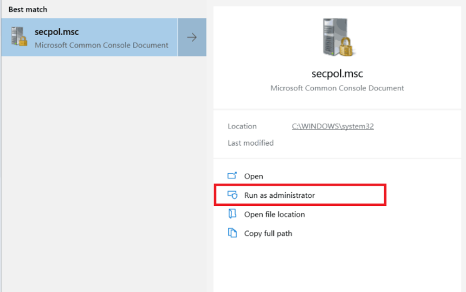Choose the Copy full path text
The image size is (466, 292).
(x=268, y=234)
